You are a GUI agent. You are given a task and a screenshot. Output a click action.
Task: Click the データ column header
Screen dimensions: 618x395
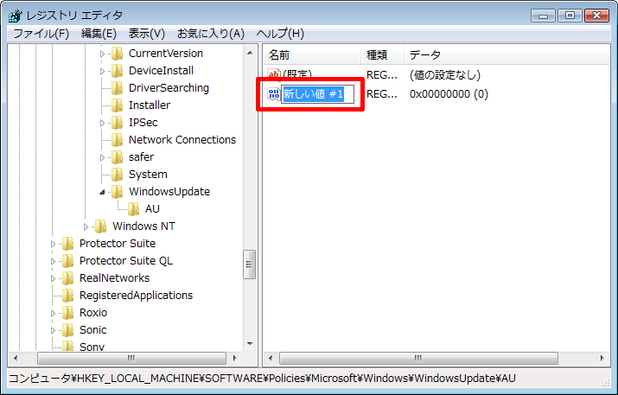(x=507, y=54)
